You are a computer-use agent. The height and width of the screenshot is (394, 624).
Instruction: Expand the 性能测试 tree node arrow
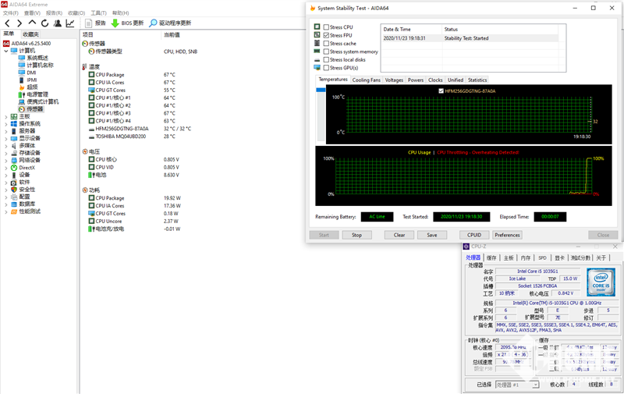click(6, 211)
